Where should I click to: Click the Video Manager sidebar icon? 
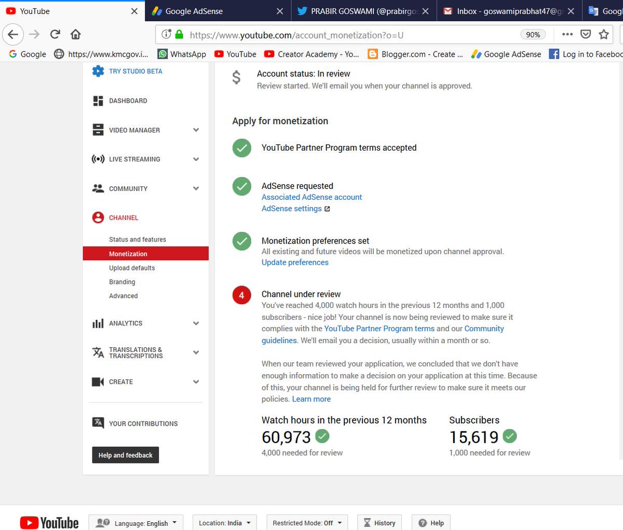click(x=98, y=130)
